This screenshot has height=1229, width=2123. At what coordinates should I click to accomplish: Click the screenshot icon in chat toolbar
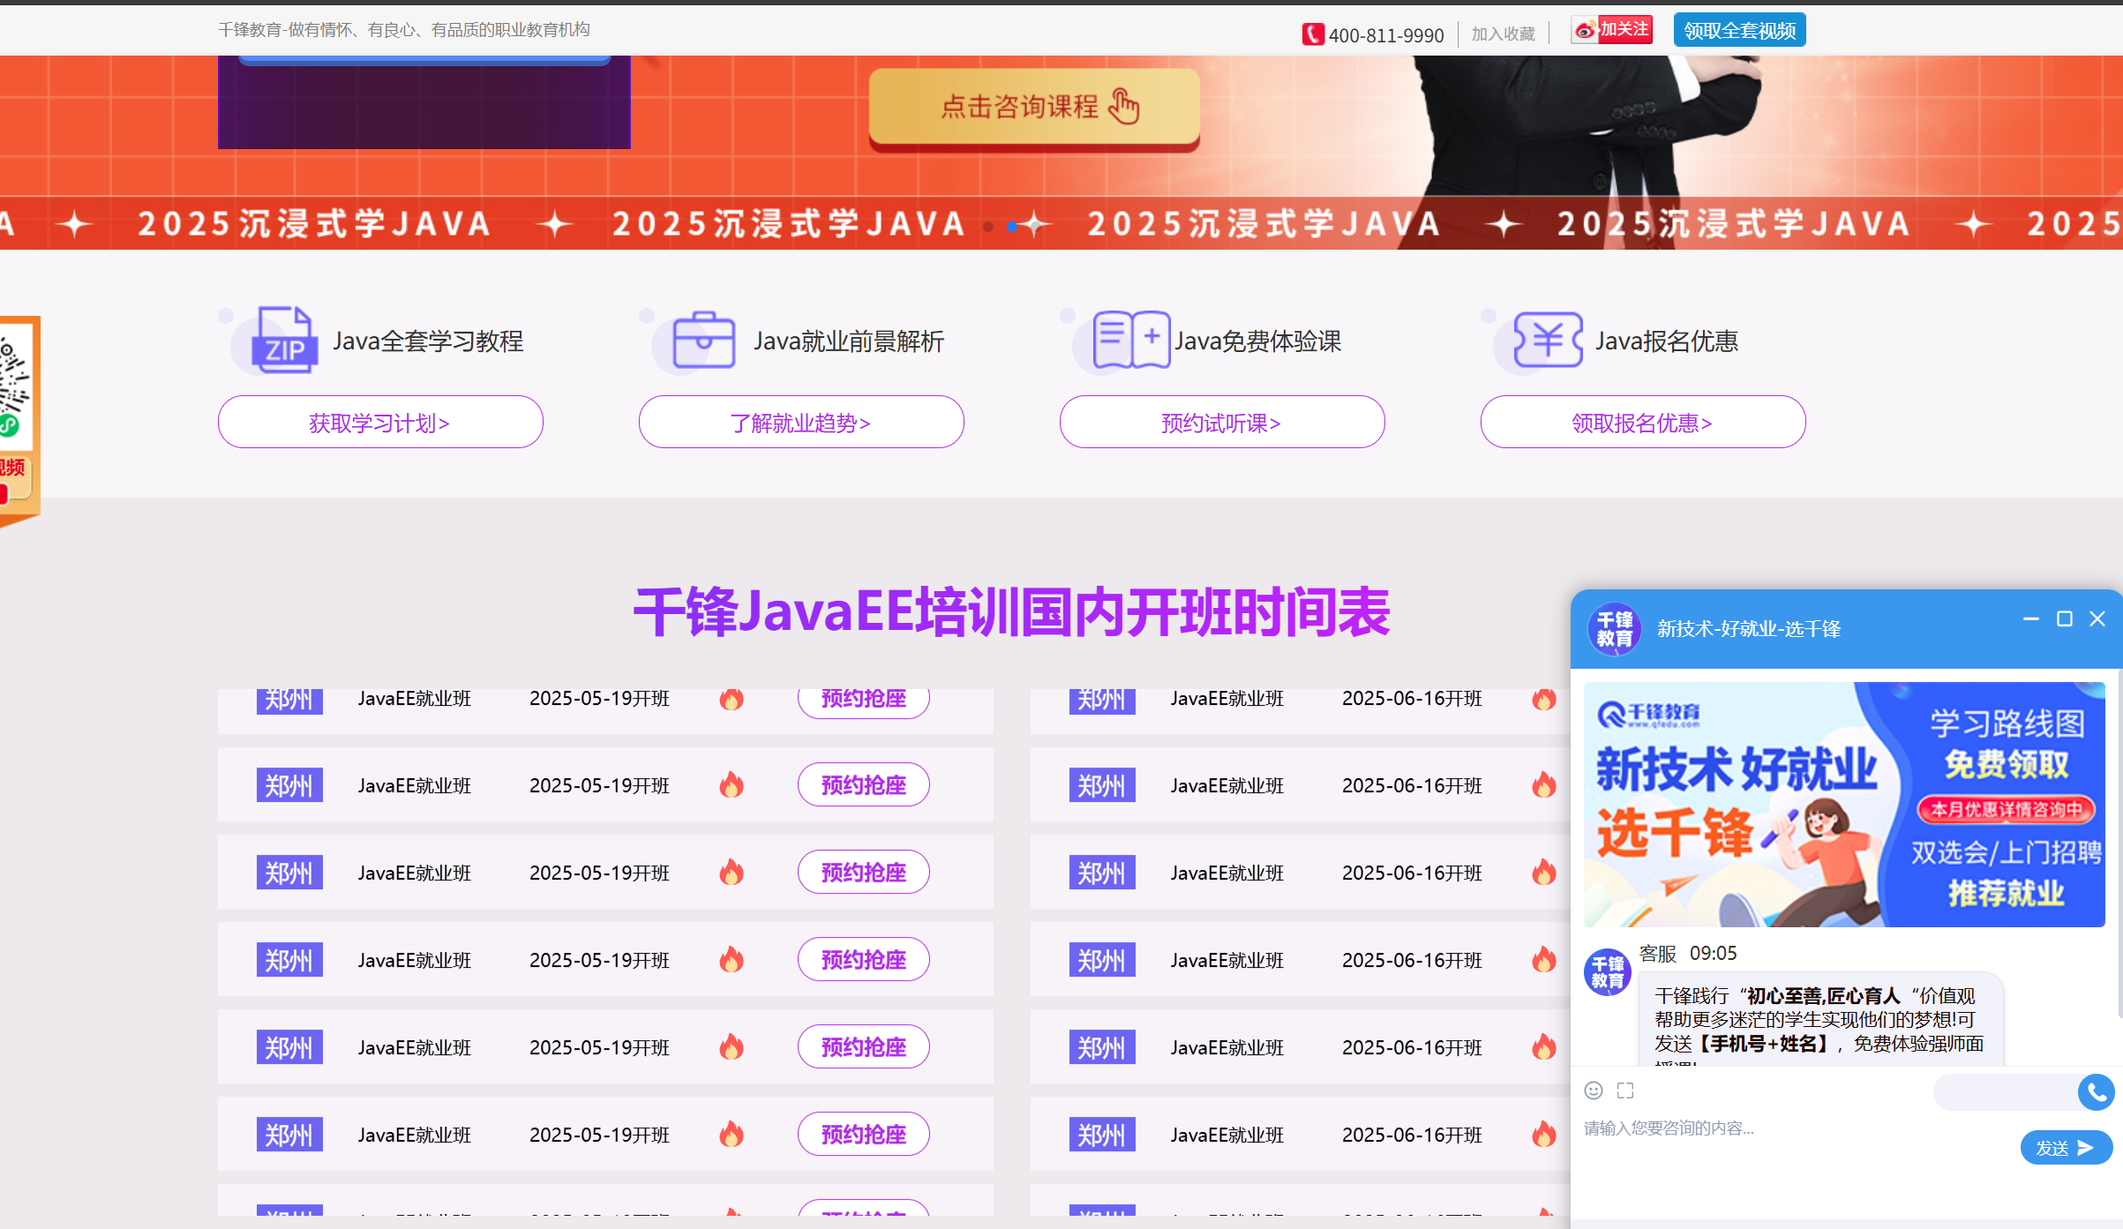pyautogui.click(x=1625, y=1090)
